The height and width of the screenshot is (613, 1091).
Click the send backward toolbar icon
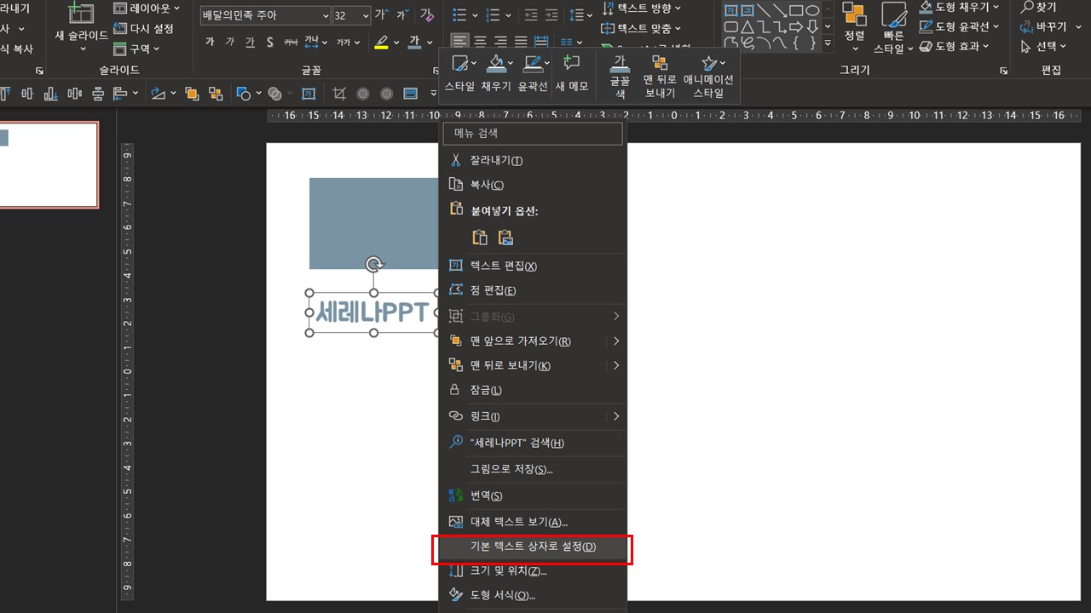216,94
